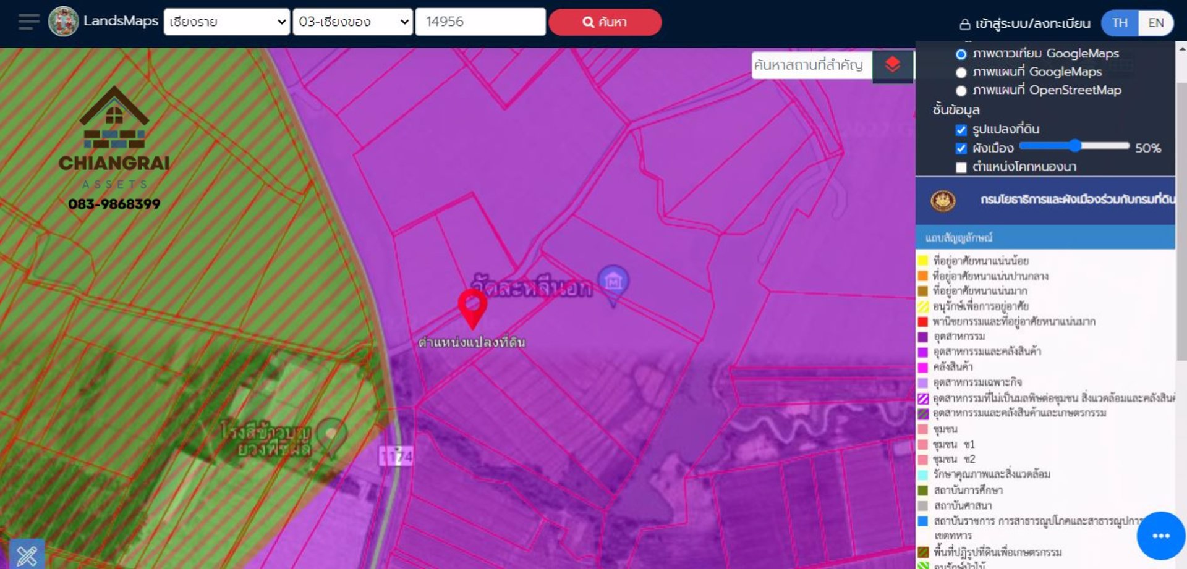The image size is (1187, 569).
Task: Adjust the ผังเมือง opacity slider handle
Action: coord(1075,146)
